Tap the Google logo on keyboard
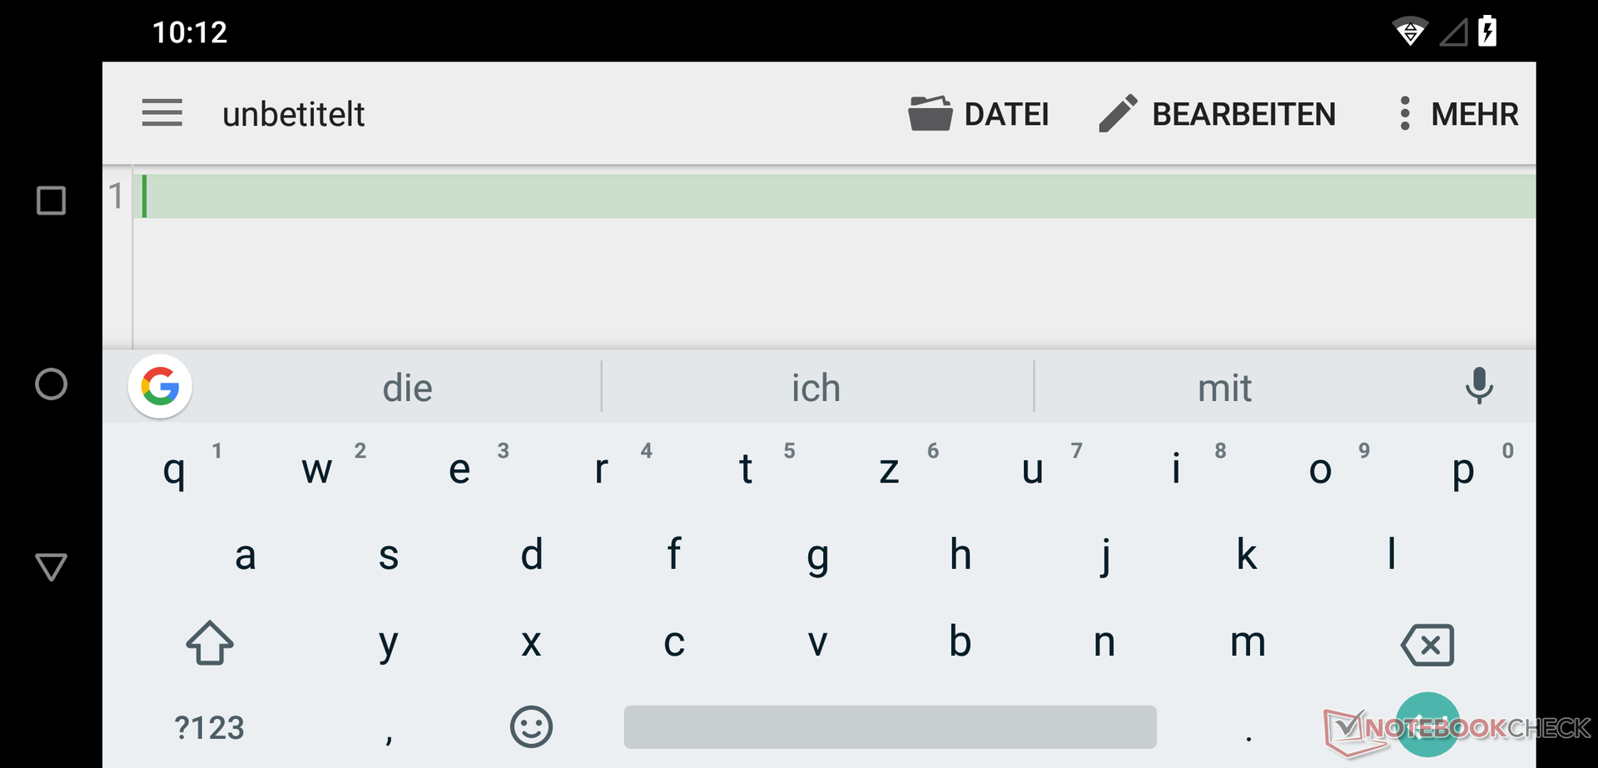 (x=160, y=387)
